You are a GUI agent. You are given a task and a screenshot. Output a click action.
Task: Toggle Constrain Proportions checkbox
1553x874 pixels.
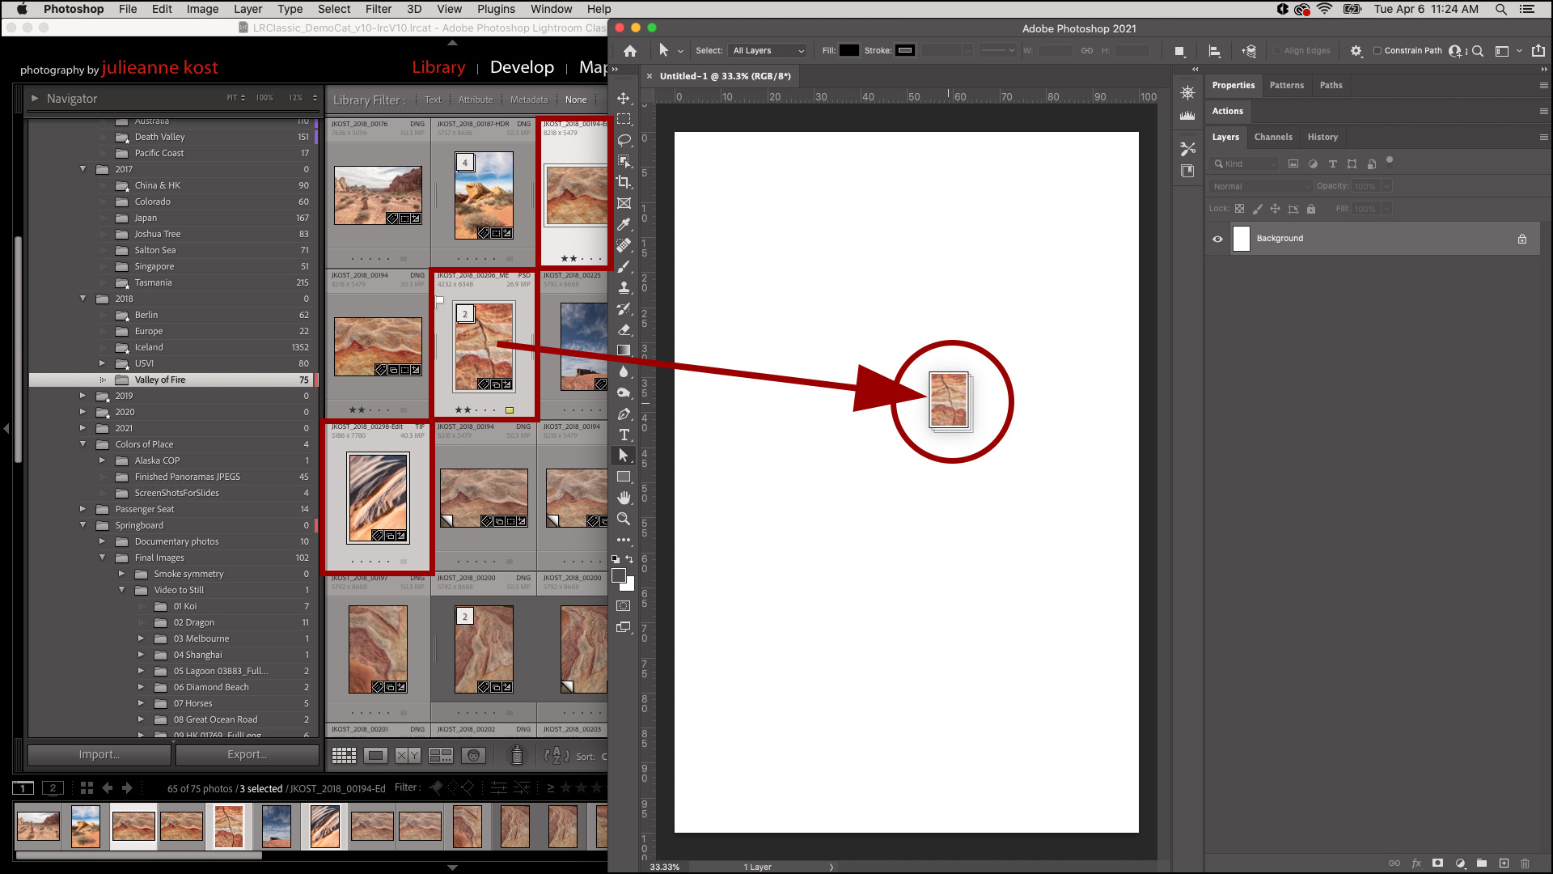point(1375,50)
